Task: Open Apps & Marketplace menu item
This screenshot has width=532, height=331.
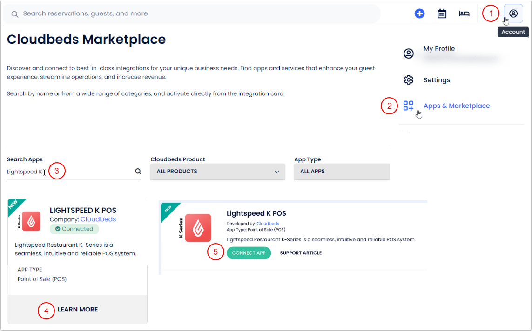Action: (x=456, y=106)
